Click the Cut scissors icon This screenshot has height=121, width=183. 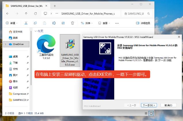tap(26, 23)
